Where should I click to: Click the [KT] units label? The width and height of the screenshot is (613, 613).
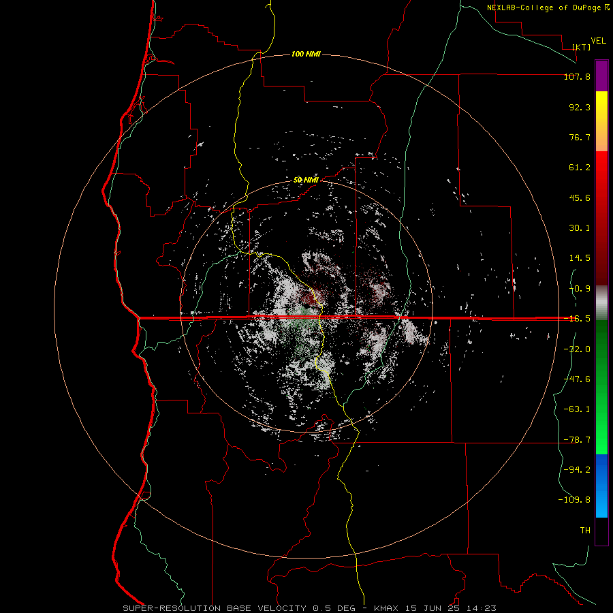pos(582,47)
